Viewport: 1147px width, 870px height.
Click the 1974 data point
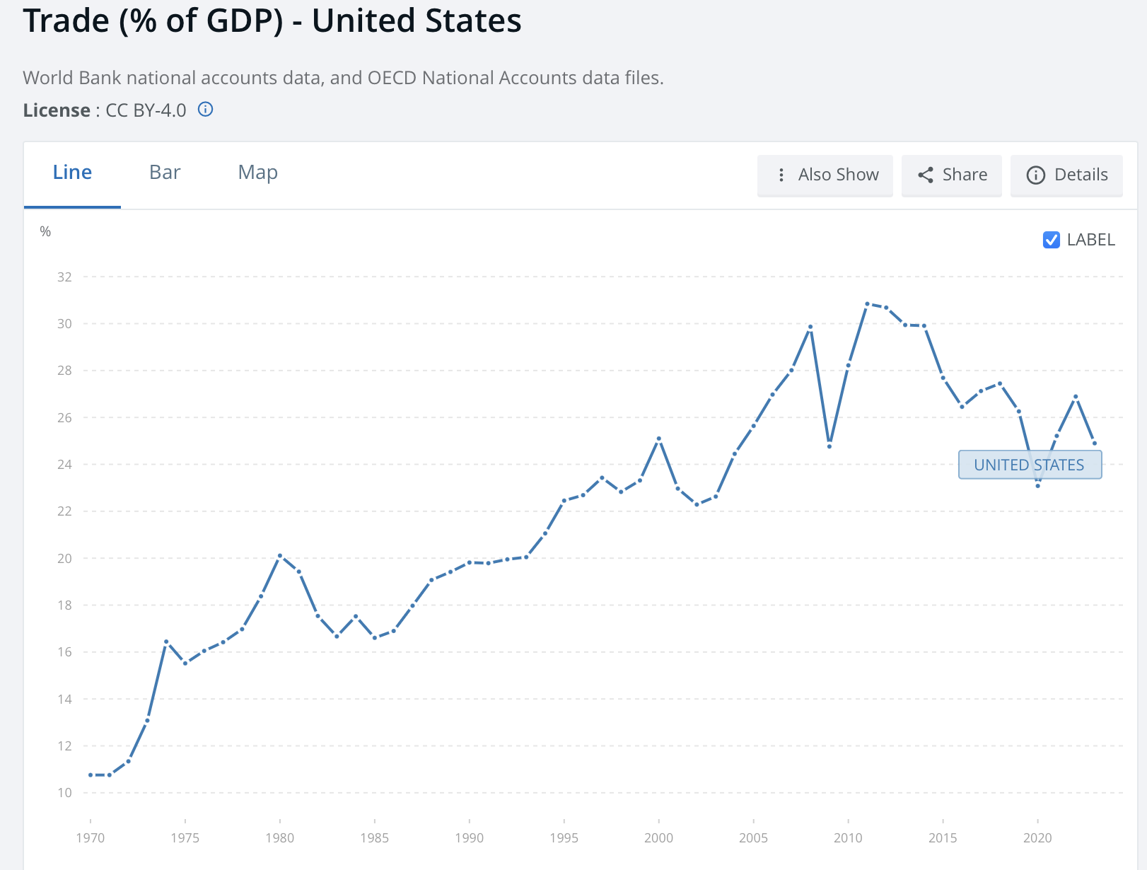(166, 642)
